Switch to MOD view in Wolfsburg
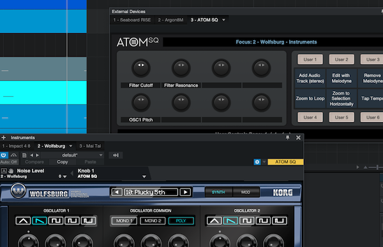 [246, 192]
